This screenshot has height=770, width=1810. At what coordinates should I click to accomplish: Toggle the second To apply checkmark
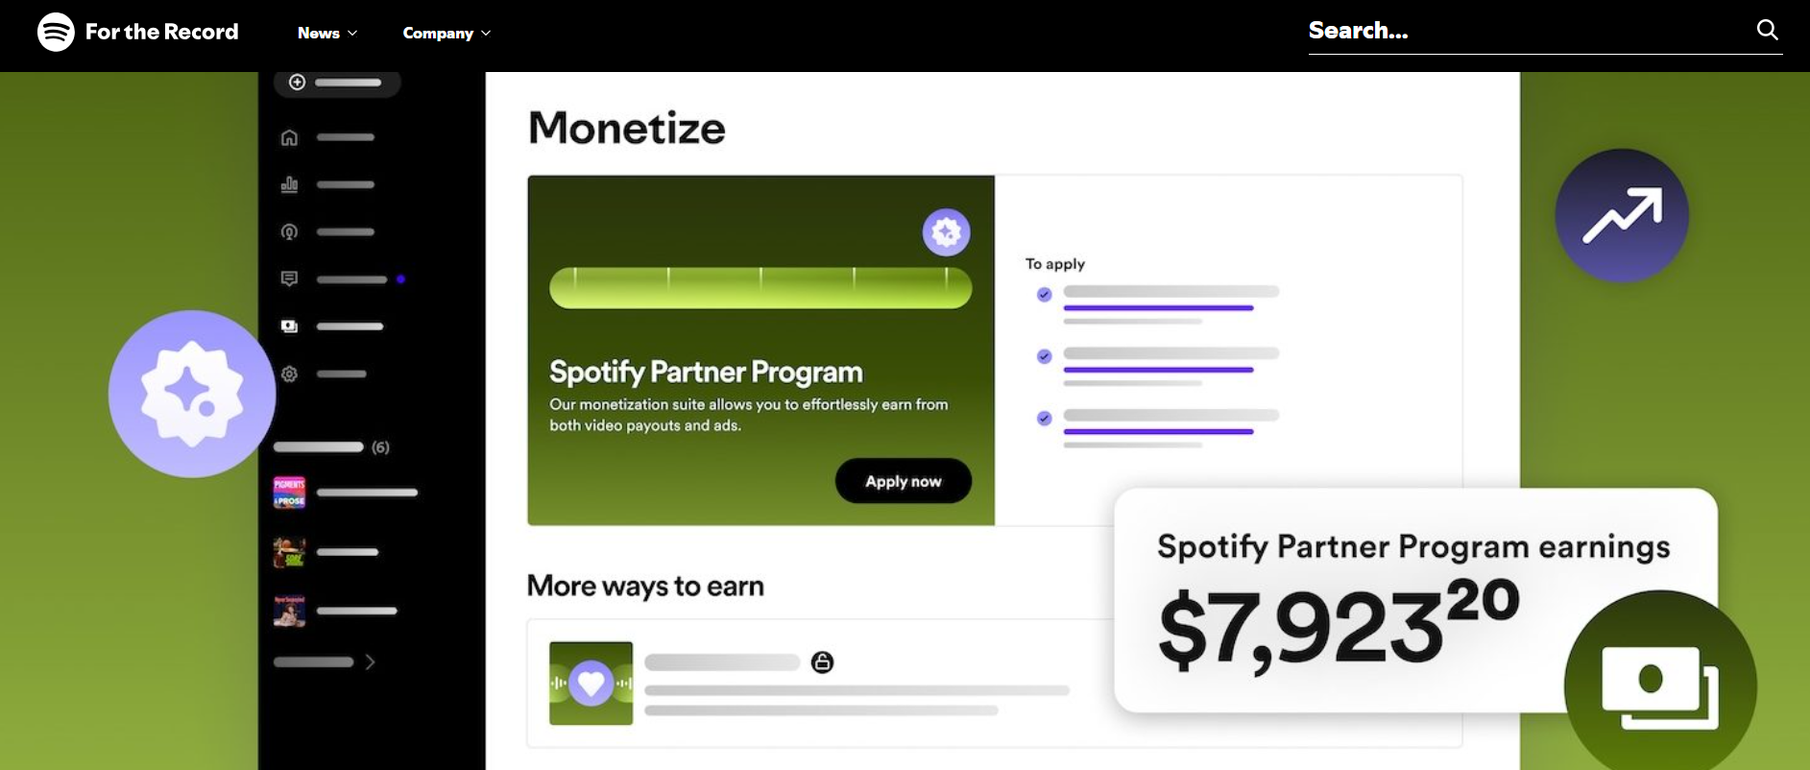pos(1044,356)
